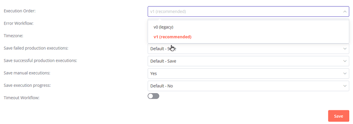Click chevron arrow of Save execution progress
Image resolution: width=353 pixels, height=124 pixels.
(x=345, y=86)
